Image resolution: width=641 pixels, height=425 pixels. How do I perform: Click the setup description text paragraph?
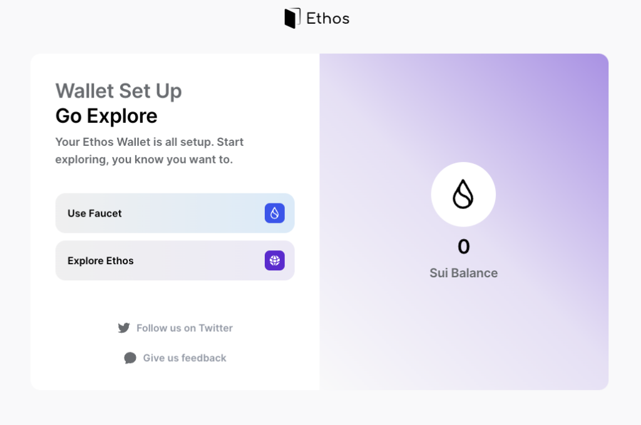click(x=149, y=150)
